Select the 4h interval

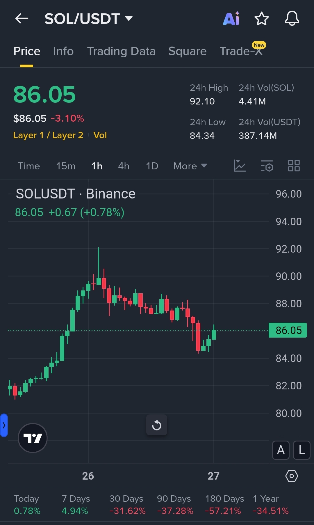coord(124,166)
